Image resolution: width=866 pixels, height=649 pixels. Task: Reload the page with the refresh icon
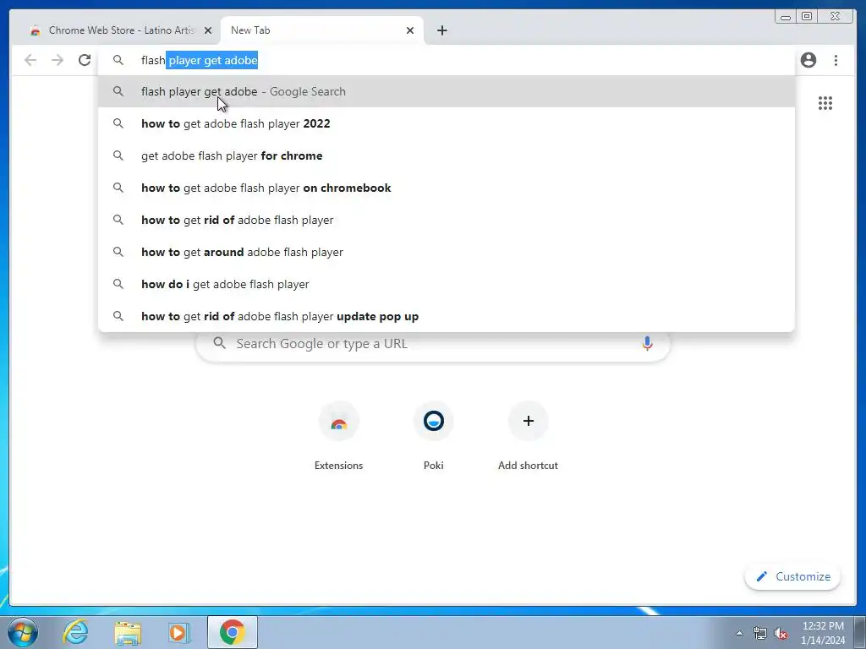pos(85,60)
